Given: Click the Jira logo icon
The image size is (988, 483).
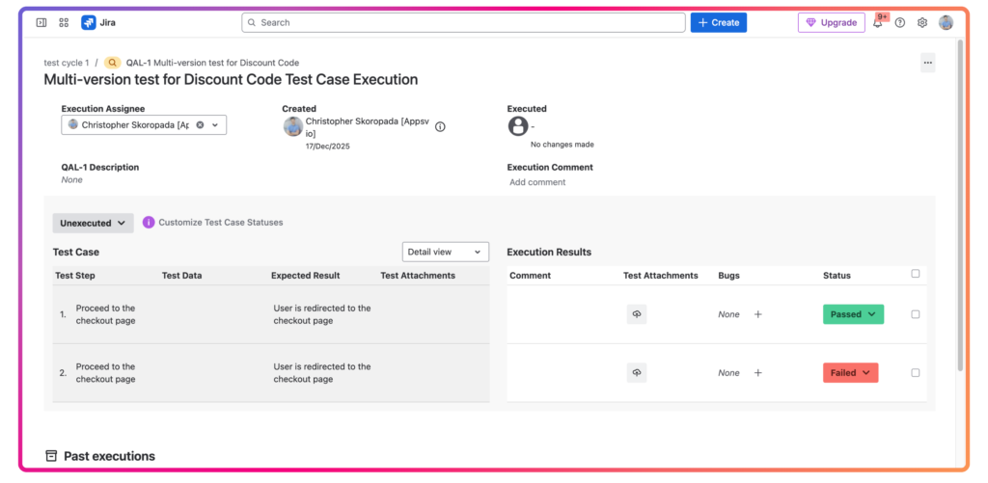Looking at the screenshot, I should click(x=89, y=22).
